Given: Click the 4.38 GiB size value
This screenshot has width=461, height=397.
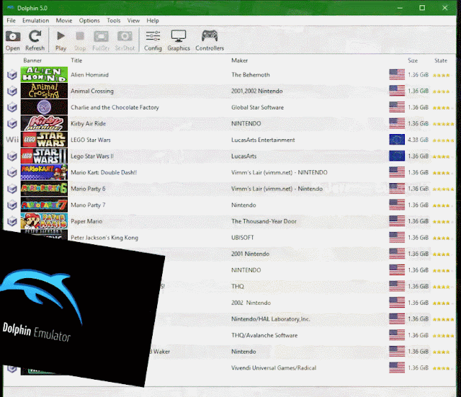Looking at the screenshot, I should pyautogui.click(x=418, y=140).
